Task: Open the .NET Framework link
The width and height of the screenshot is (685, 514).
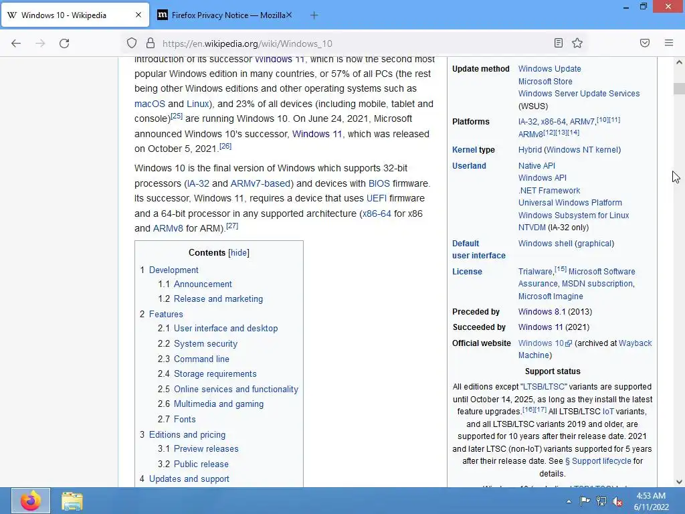Action: [x=549, y=191]
